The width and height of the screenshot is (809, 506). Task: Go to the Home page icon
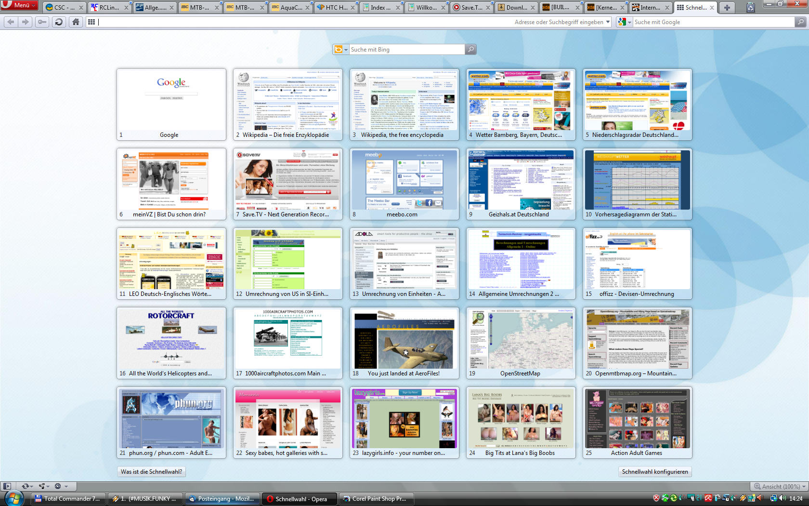click(76, 22)
